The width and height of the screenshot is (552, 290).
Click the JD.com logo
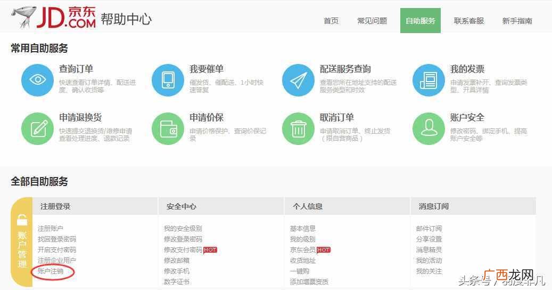(x=54, y=17)
